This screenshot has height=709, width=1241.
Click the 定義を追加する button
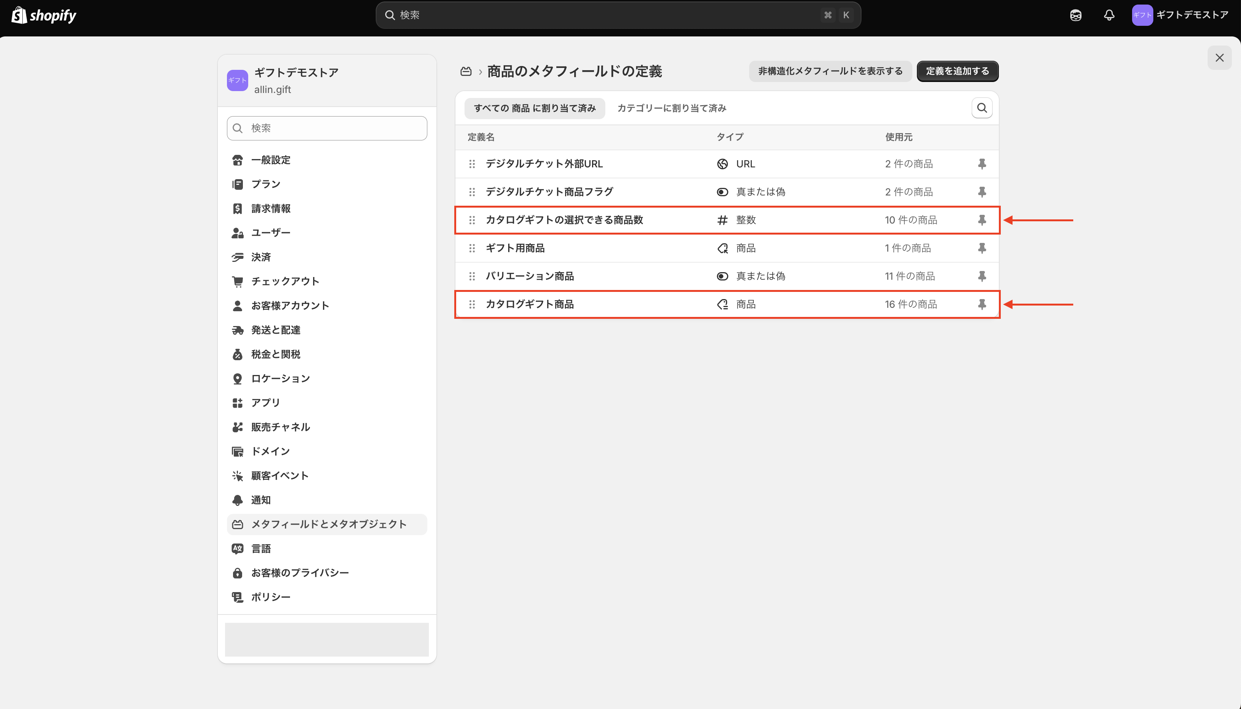[957, 71]
